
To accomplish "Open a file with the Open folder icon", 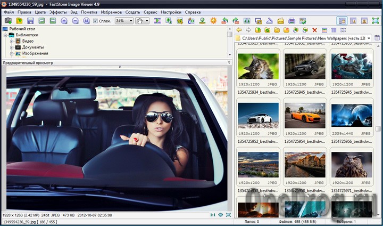I will point(19,21).
